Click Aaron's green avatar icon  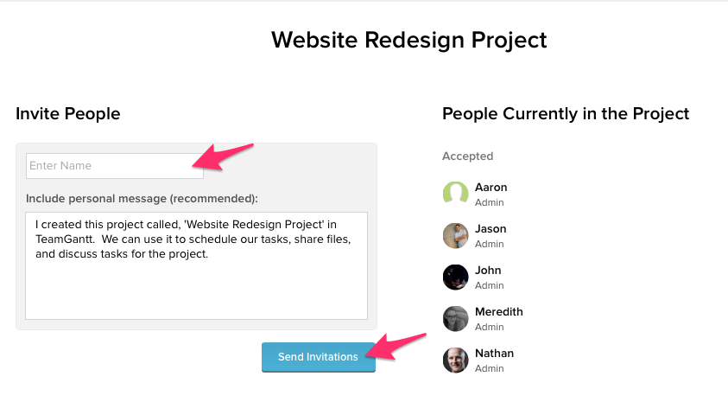click(x=455, y=194)
